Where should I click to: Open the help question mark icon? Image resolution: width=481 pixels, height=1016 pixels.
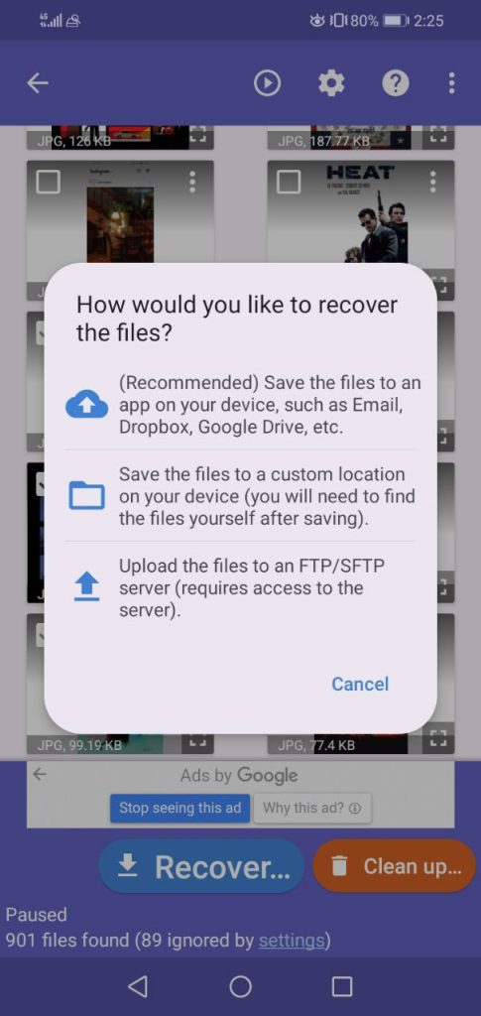396,83
